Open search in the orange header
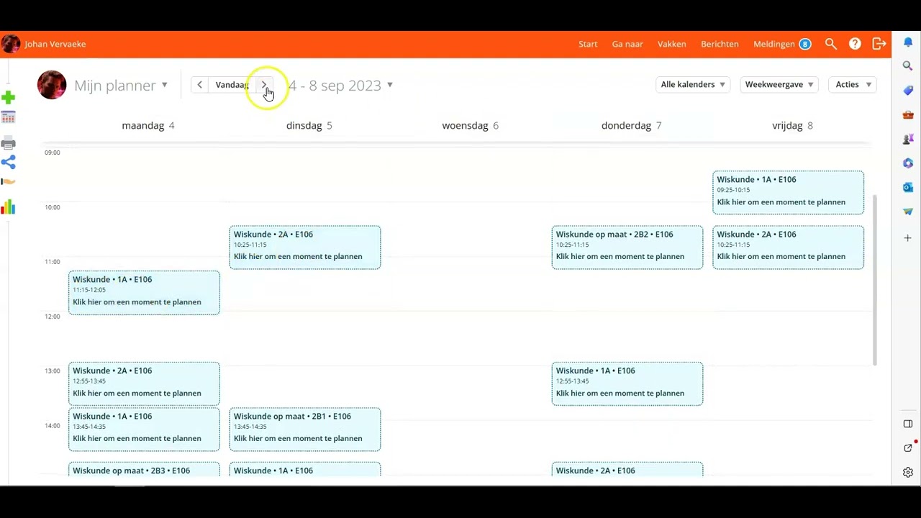Image resolution: width=921 pixels, height=518 pixels. pyautogui.click(x=831, y=44)
